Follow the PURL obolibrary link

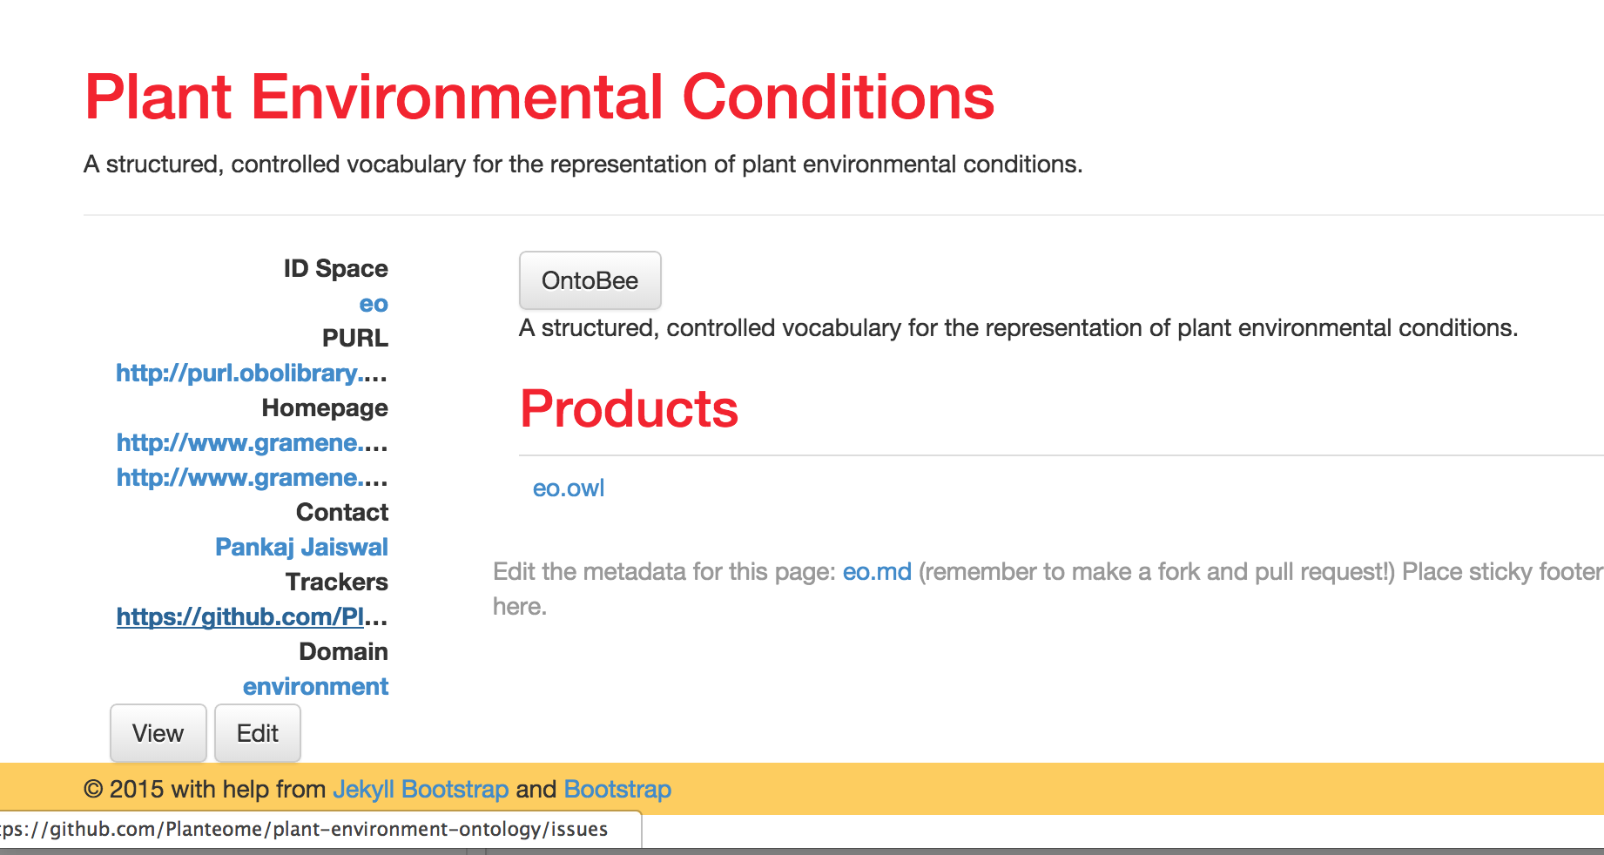(252, 374)
